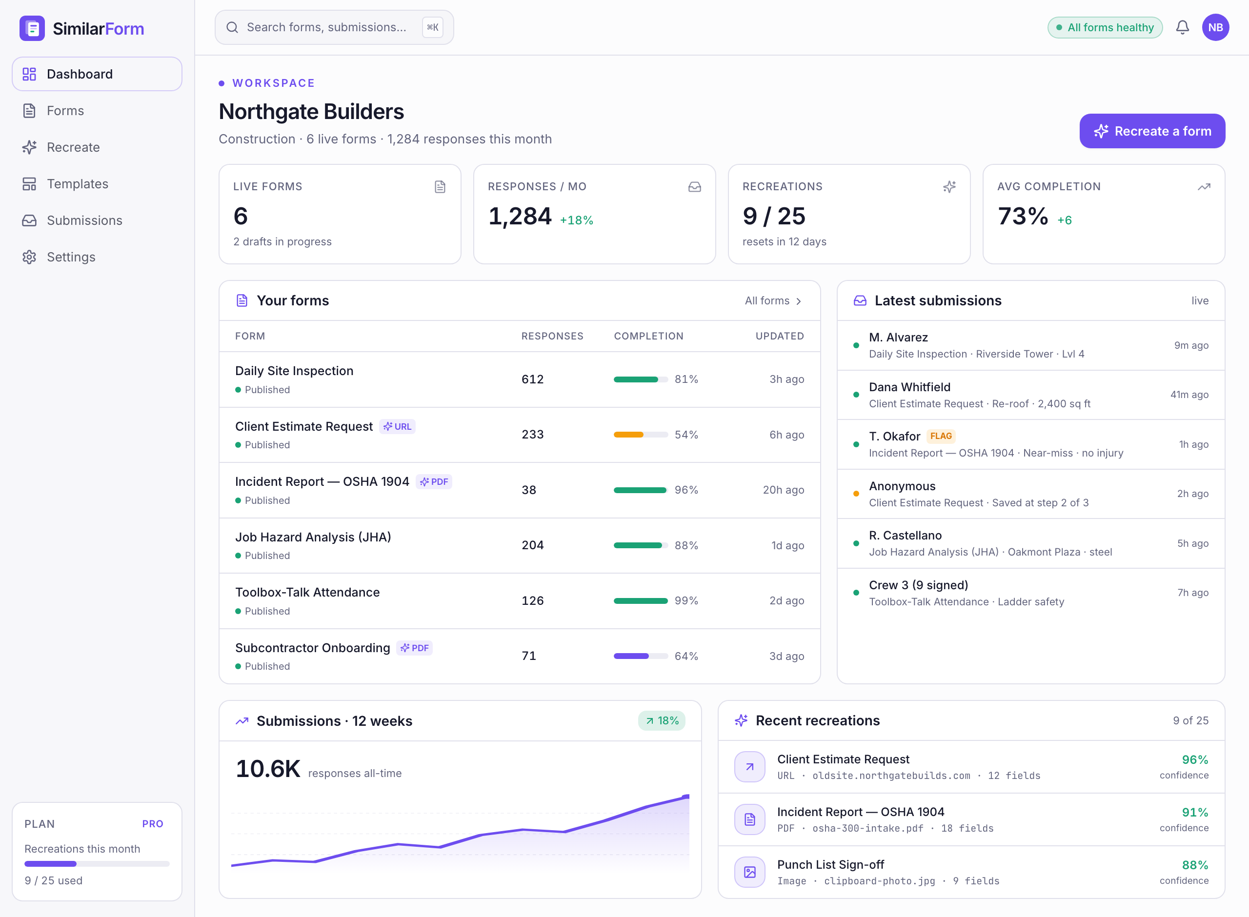Click the sparkle icon beside Recent recreations

click(741, 720)
